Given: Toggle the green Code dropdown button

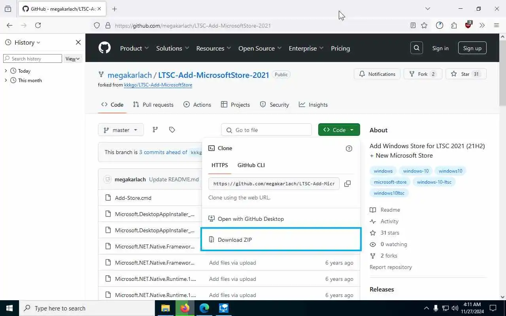Looking at the screenshot, I should [339, 130].
